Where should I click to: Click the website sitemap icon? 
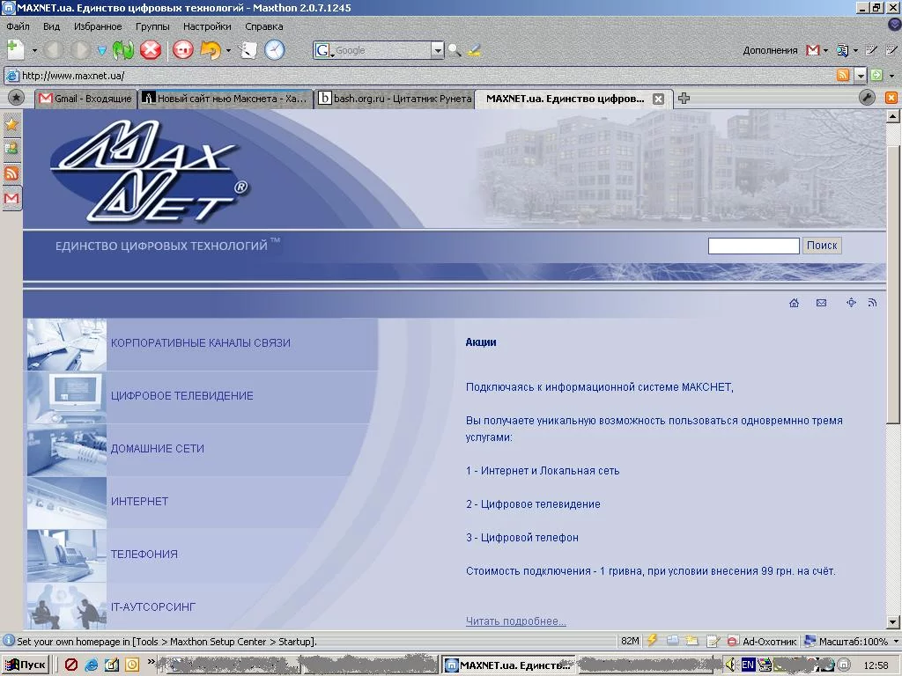click(x=852, y=303)
